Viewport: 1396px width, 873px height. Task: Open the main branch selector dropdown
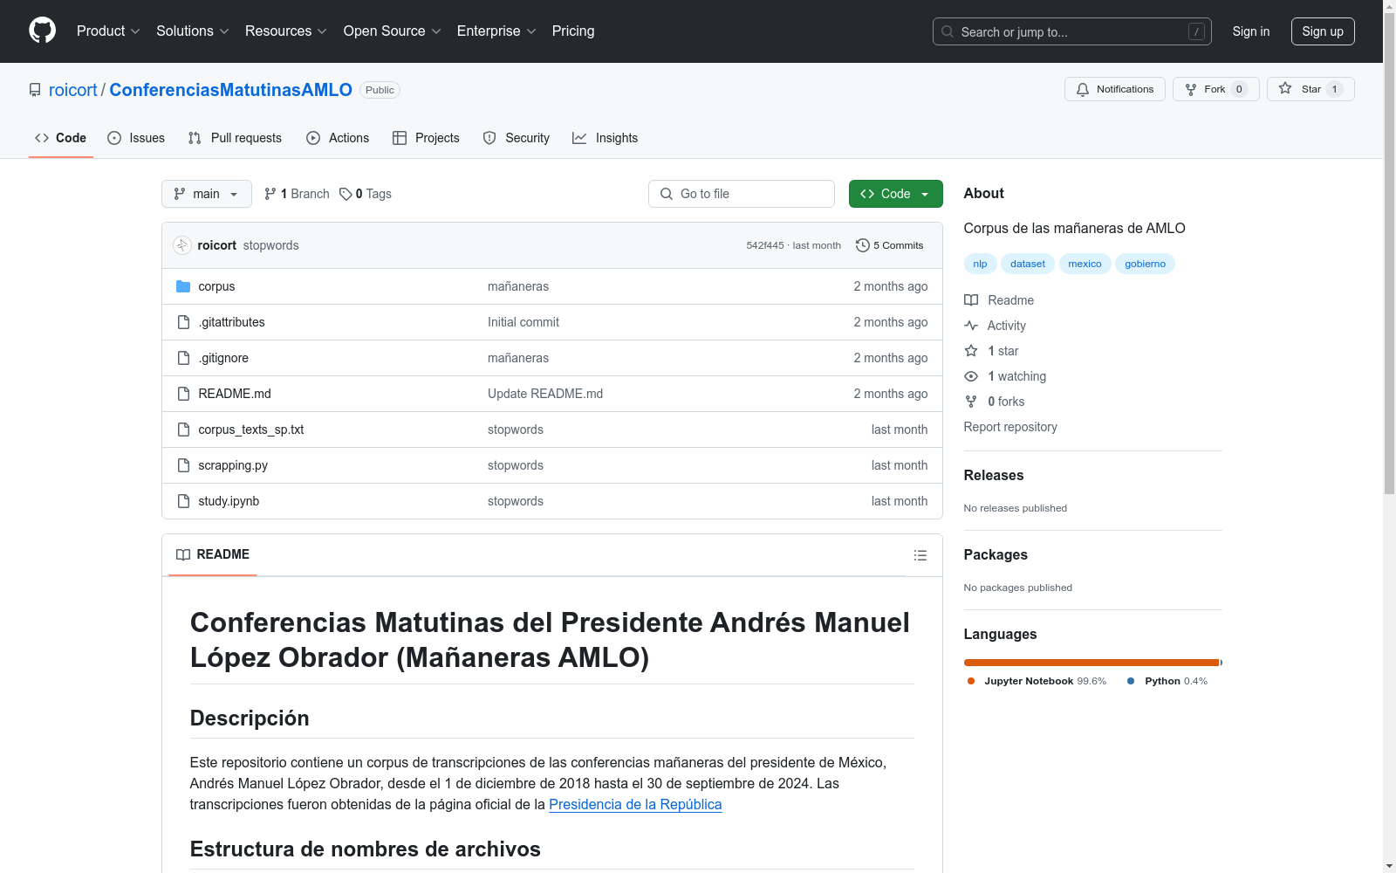tap(207, 194)
